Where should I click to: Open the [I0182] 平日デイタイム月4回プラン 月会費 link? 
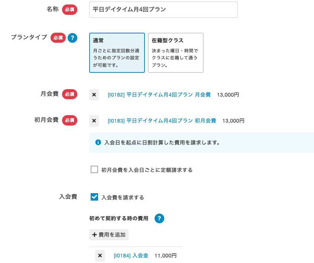[x=159, y=95]
